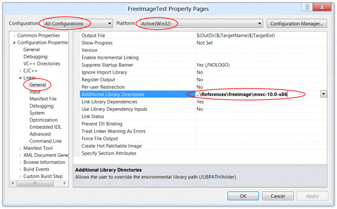Viewport: 337px width, 209px height.
Task: Select Use Library Dependency Inputs property
Action: 203,109
